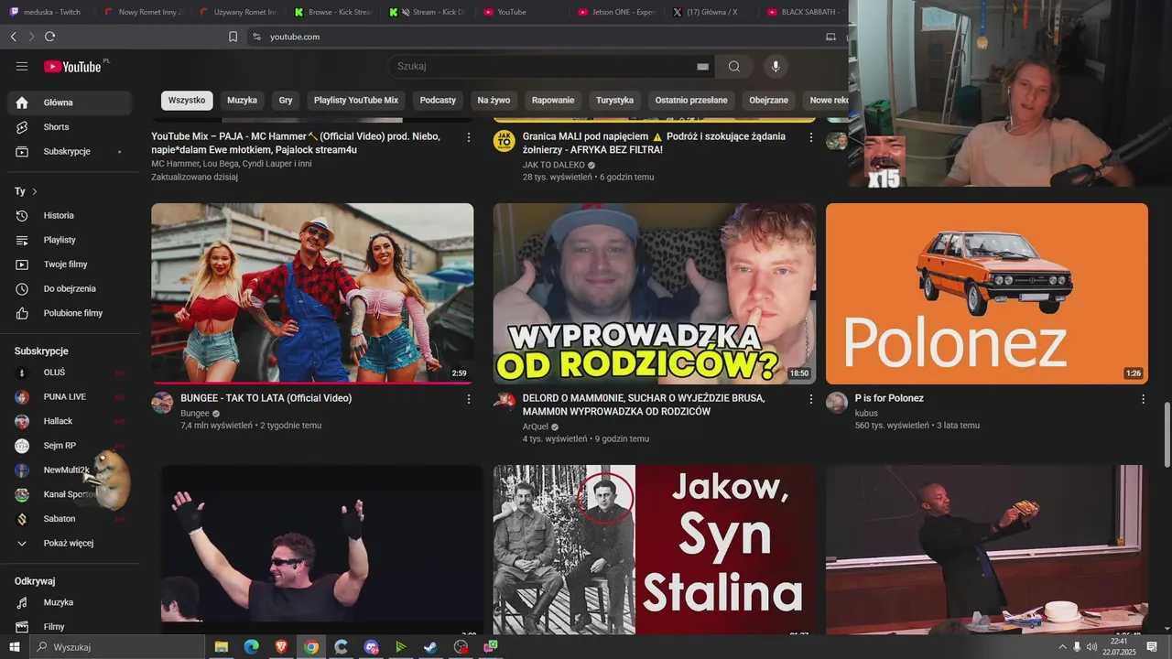Screen dimensions: 1172x659
Task: Open more options for YouTube Mix PAJA
Action: point(469,137)
